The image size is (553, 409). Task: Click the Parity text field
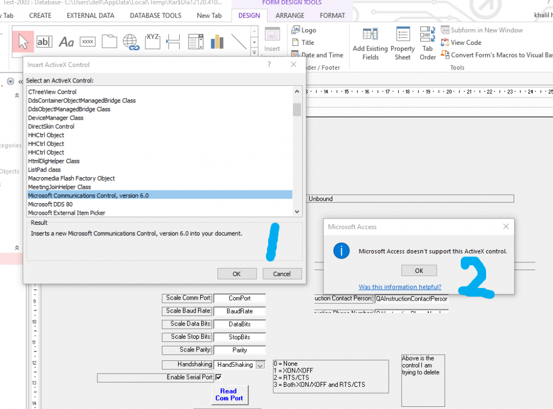[x=239, y=350]
